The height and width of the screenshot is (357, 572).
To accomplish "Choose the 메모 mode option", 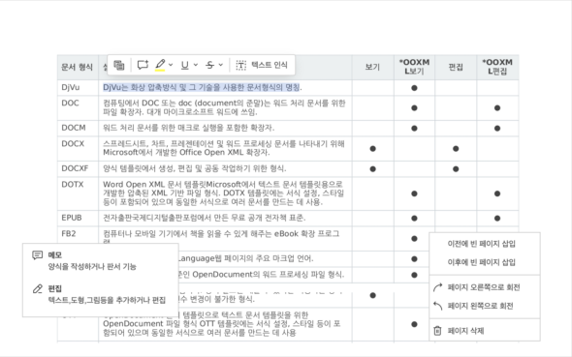I will tap(100, 260).
